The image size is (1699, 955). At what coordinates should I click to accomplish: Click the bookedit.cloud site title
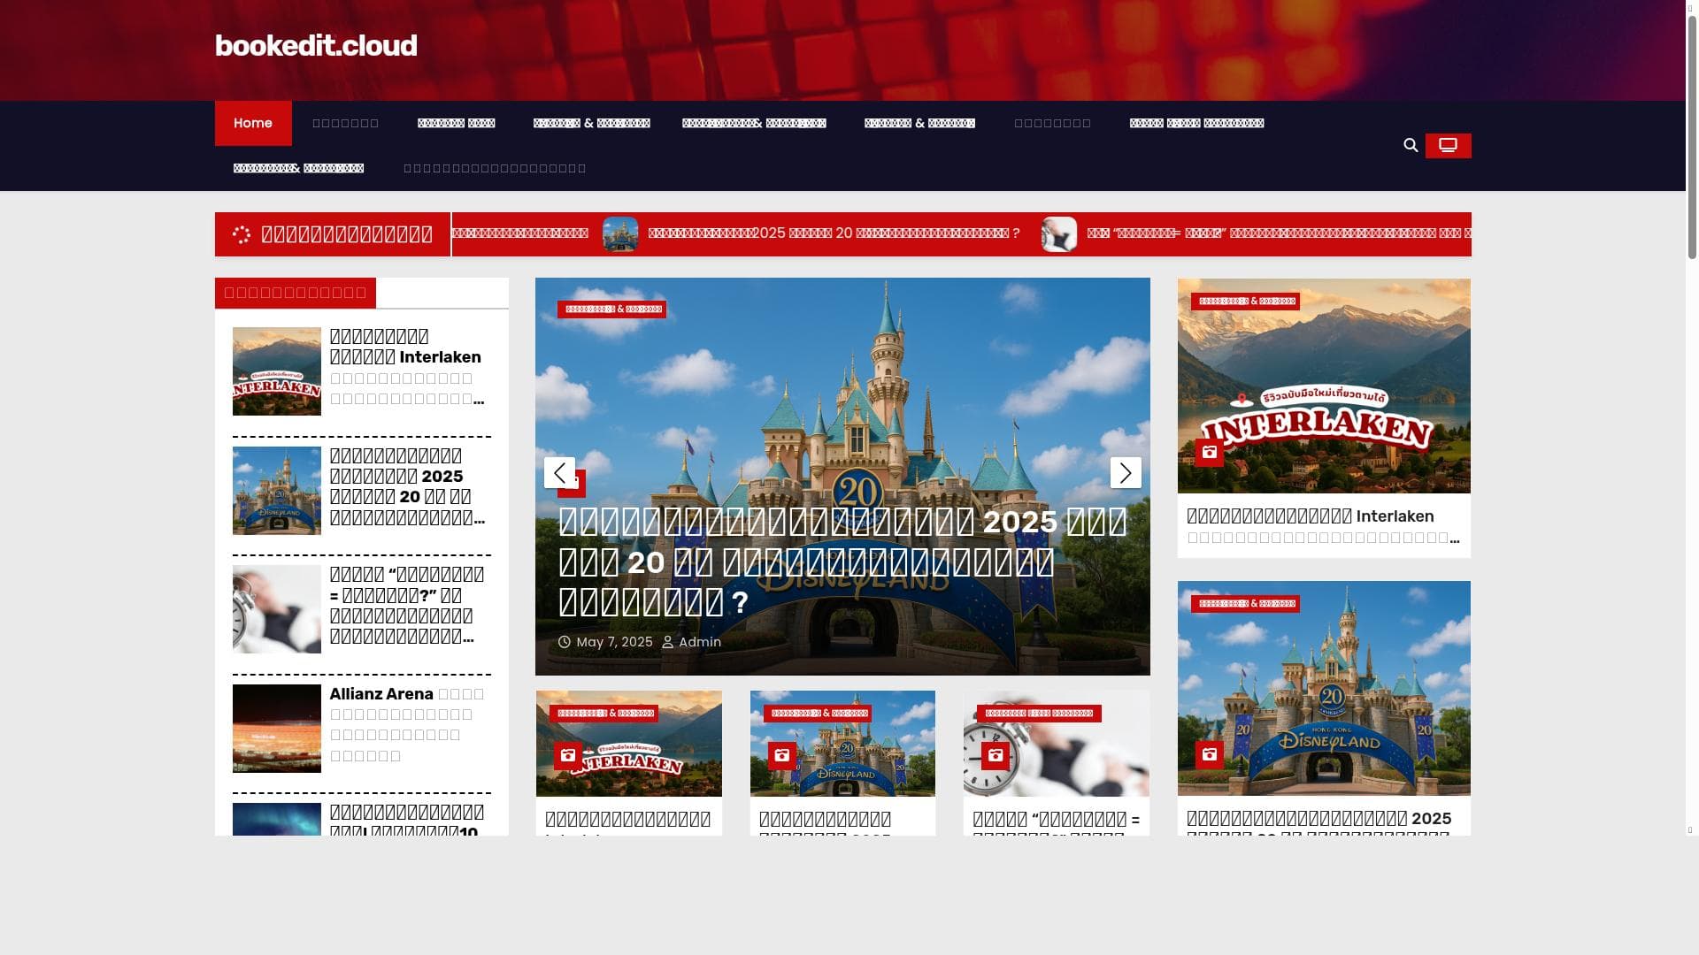[x=316, y=46]
